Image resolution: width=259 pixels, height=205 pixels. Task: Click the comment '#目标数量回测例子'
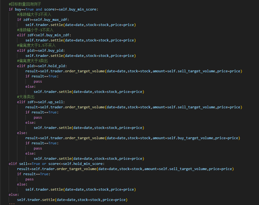pyautogui.click(x=25, y=4)
